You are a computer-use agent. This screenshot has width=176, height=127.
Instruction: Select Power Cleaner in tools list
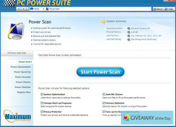23,82
